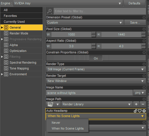
Task: Open Pixel Size gear options
Action: pos(144,29)
